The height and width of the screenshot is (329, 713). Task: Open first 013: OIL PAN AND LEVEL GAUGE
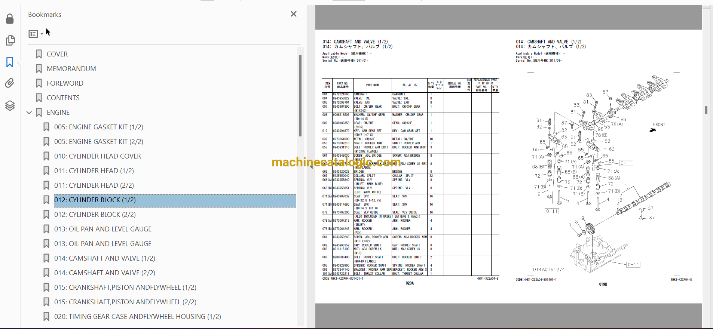(103, 229)
